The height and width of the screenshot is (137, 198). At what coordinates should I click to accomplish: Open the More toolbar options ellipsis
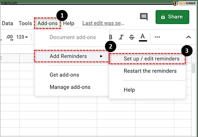click(x=157, y=37)
